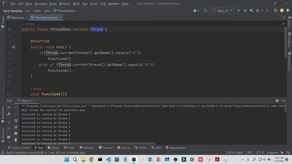Change the 4 spaces indent setting
This screenshot has height=164, width=292.
[272, 153]
